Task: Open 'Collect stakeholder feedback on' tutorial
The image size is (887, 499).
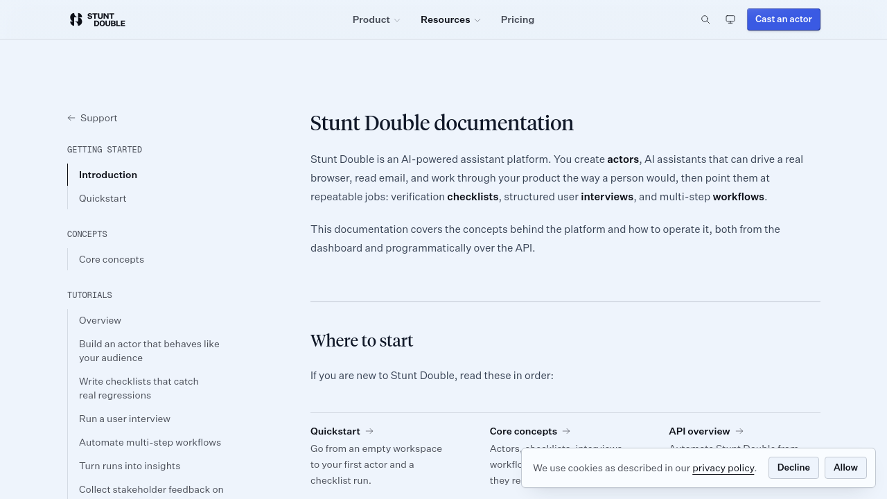Action: pyautogui.click(x=151, y=489)
